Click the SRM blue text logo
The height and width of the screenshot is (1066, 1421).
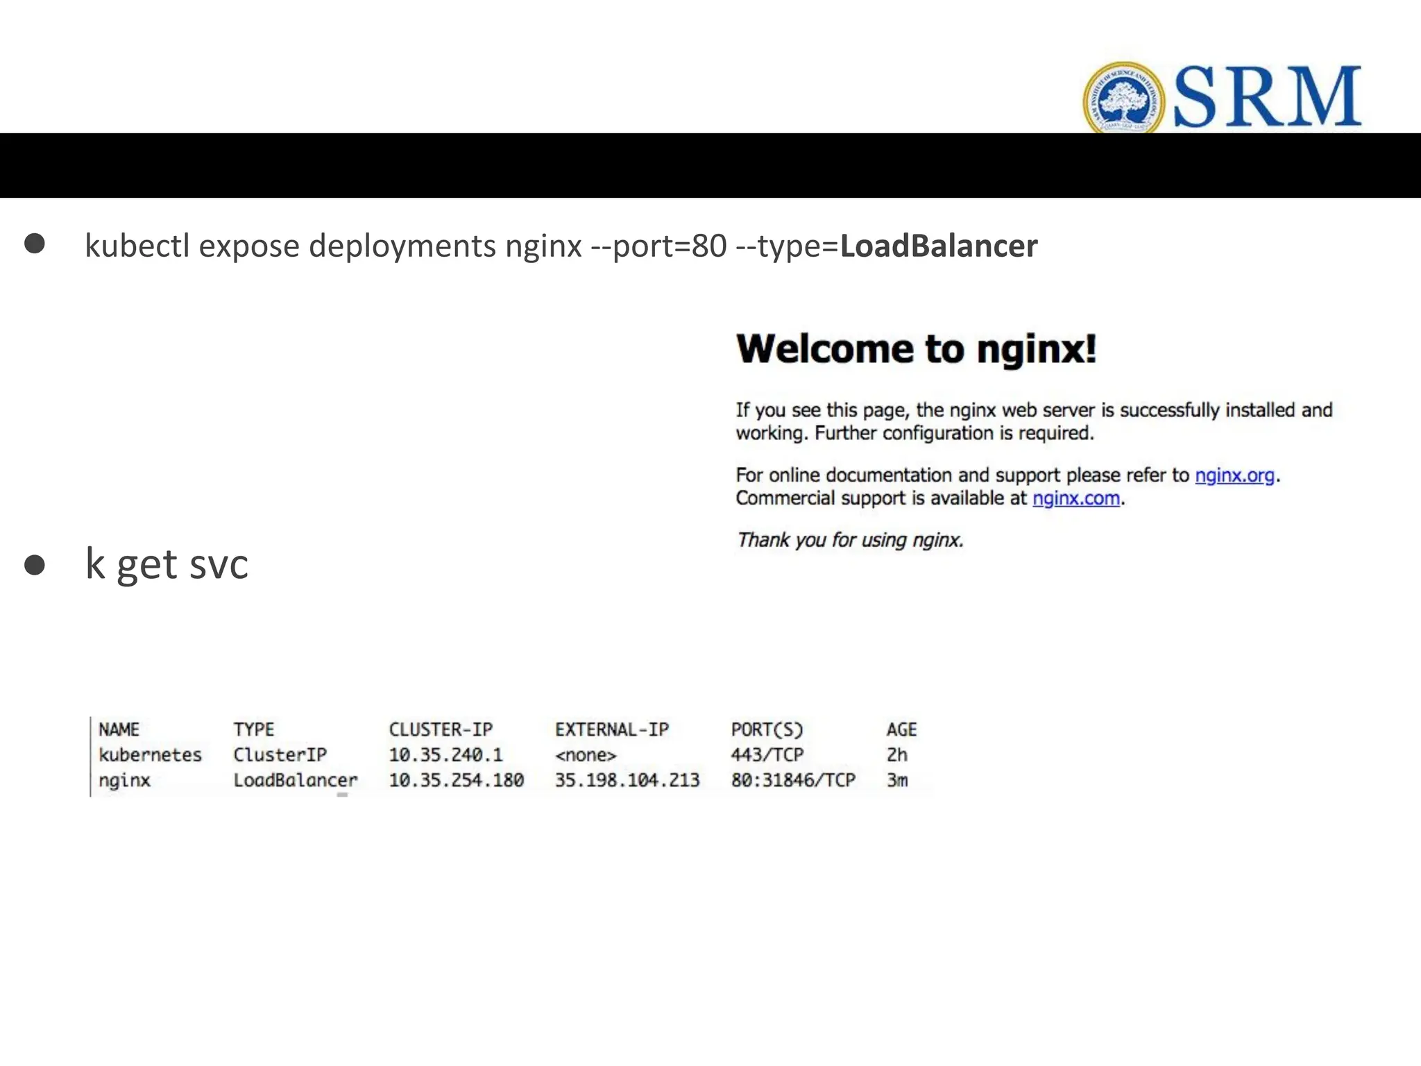pyautogui.click(x=1267, y=97)
